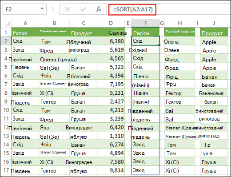Select column E header
Viewport: 231px width, 177px height.
pos(128,23)
